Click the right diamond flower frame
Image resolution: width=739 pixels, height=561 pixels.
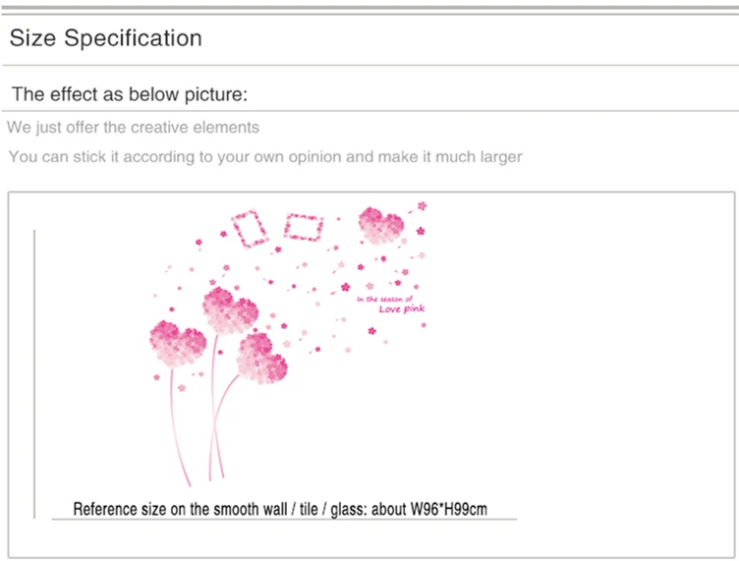(304, 228)
